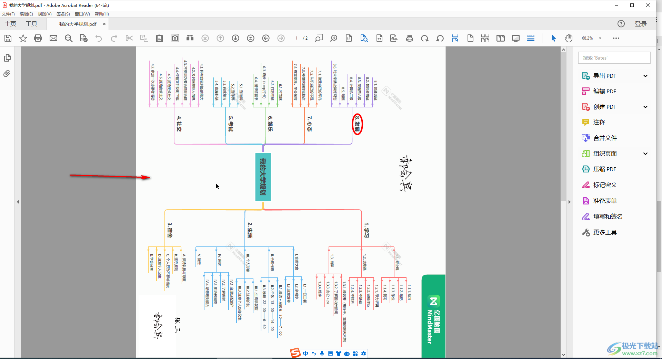The image size is (662, 359).
Task: Click scrollbar down arrow of document
Action: (563, 355)
